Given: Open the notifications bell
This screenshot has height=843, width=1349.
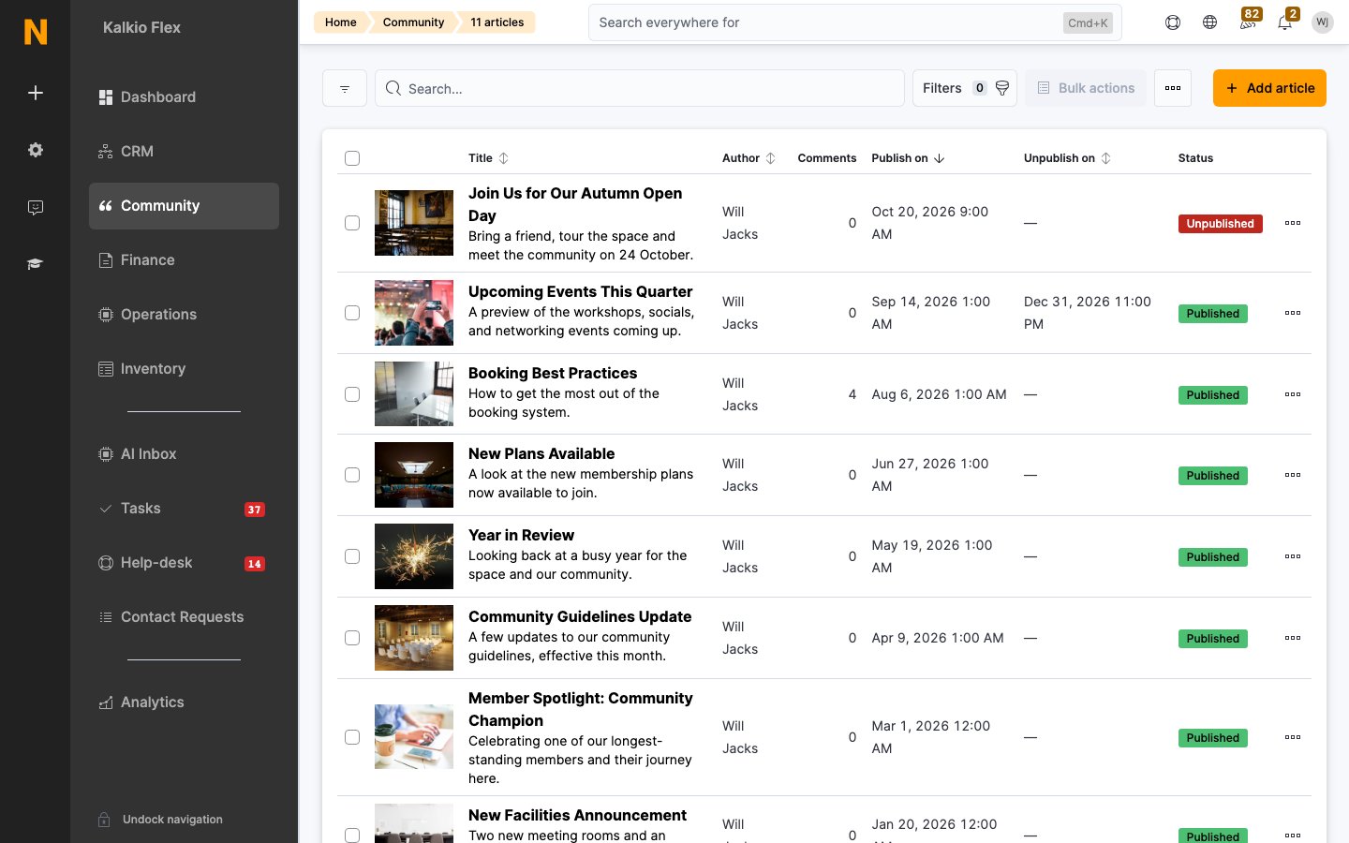Looking at the screenshot, I should click(1285, 21).
